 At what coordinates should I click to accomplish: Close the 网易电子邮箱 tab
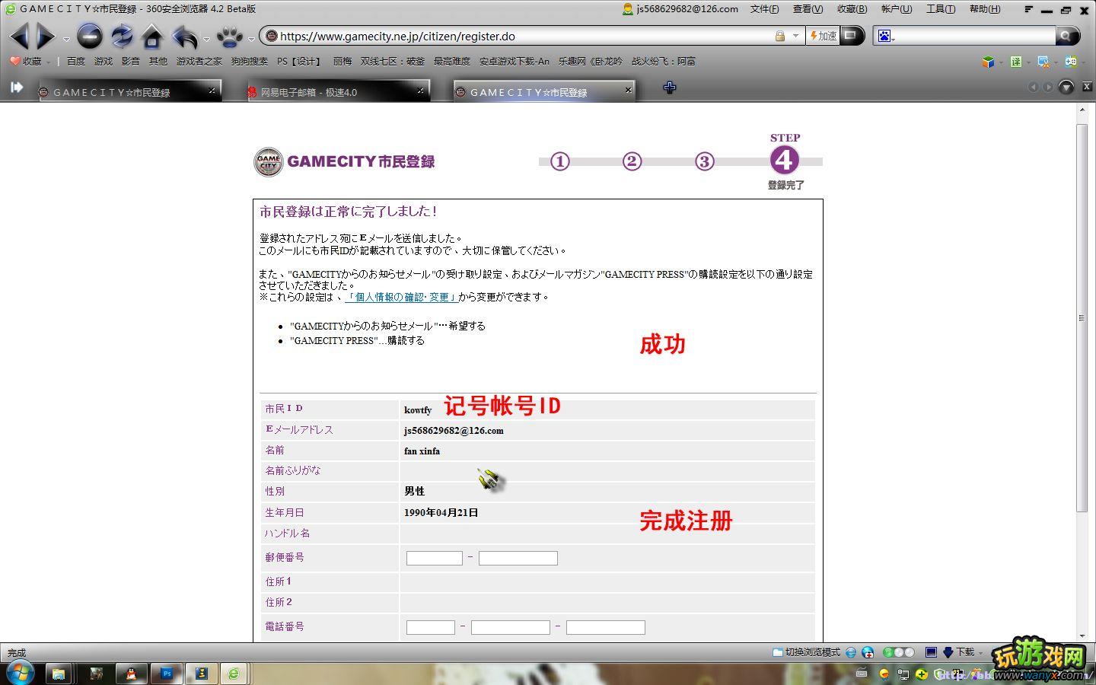(x=420, y=91)
